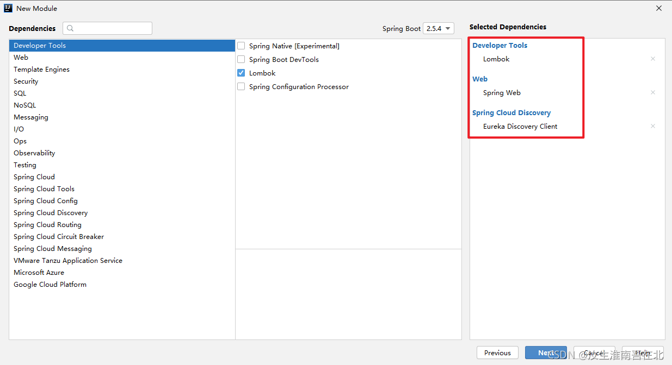Screen dimensions: 672x365
Task: Select Spring Cloud Routing category
Action: pyautogui.click(x=47, y=225)
